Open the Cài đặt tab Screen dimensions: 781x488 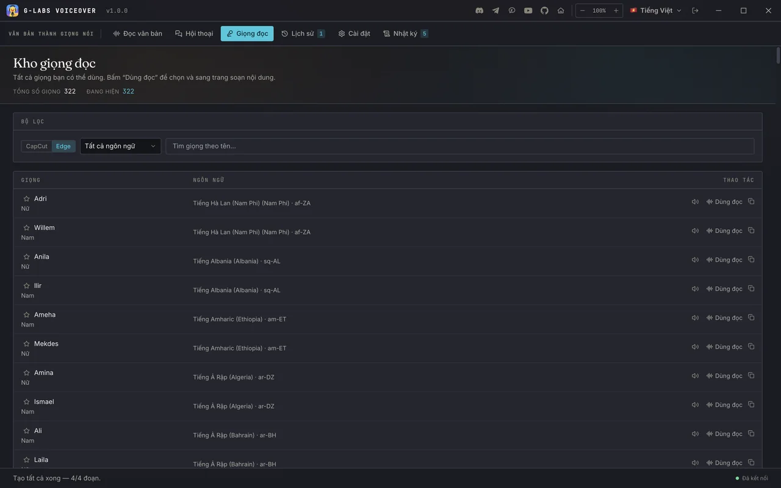point(354,34)
